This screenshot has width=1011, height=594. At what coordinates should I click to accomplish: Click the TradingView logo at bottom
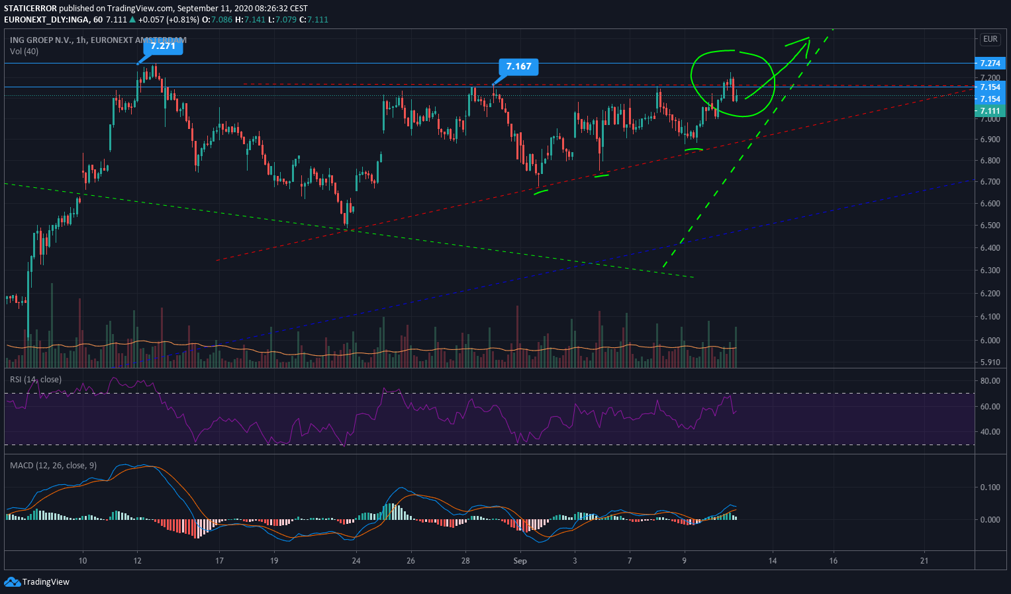click(36, 582)
